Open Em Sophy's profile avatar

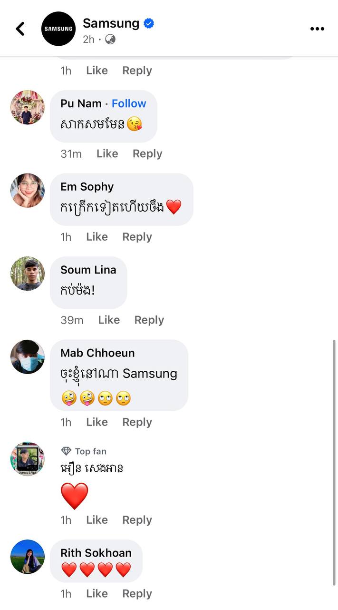28,191
